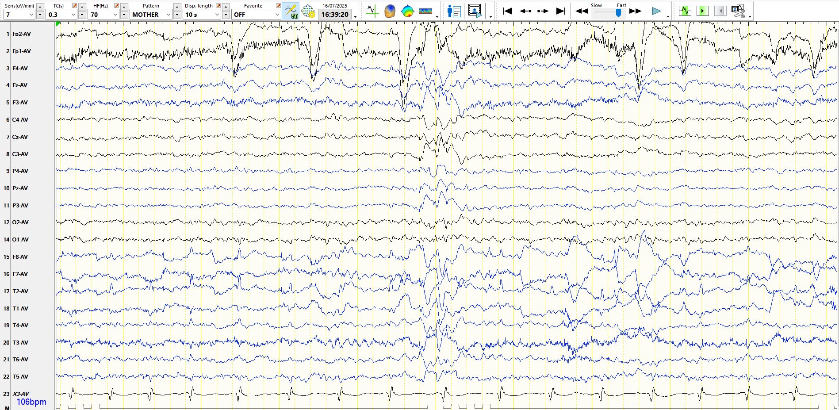
Task: Increase TC(s) with the up stepper
Action: coord(82,7)
